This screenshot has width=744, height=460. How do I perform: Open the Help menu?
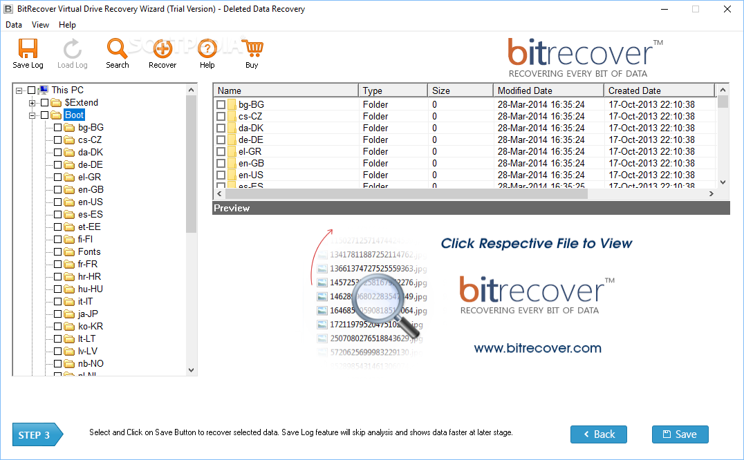pyautogui.click(x=67, y=25)
